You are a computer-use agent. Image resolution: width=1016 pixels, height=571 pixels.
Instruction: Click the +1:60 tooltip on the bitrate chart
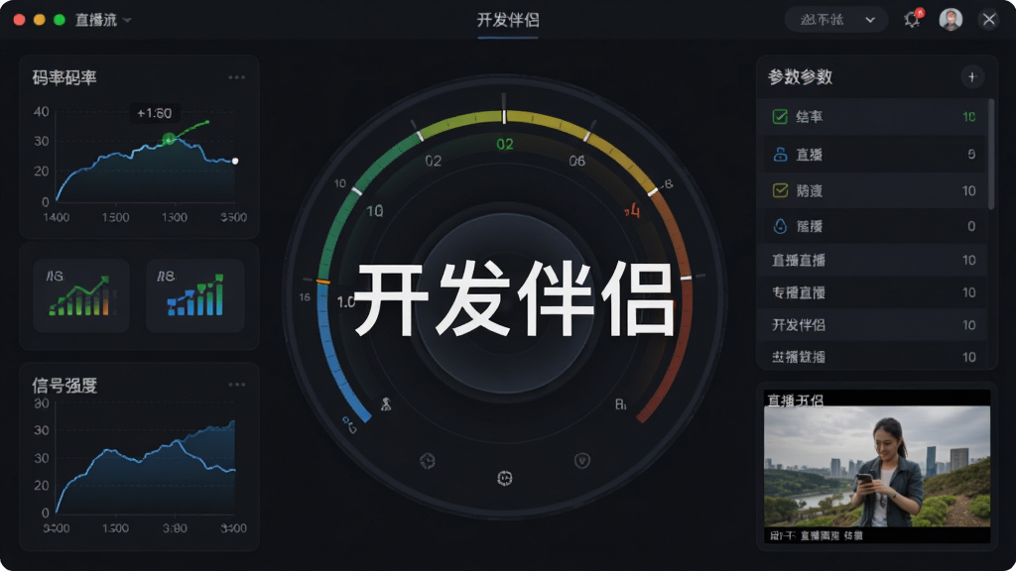click(x=154, y=113)
